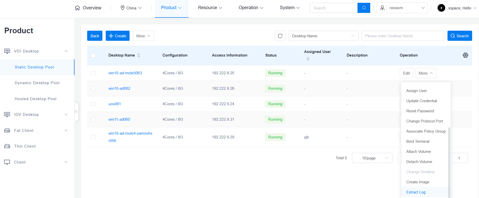The height and width of the screenshot is (198, 479).
Task: Open the Desktop Name filter dropdown
Action: point(323,36)
